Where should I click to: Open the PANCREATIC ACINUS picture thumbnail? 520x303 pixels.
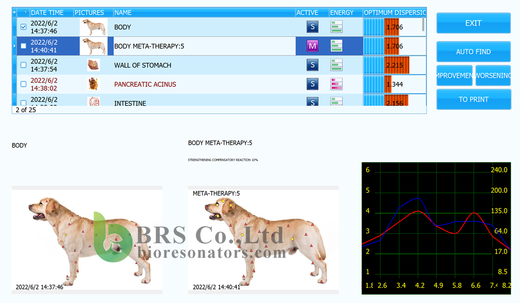point(94,84)
